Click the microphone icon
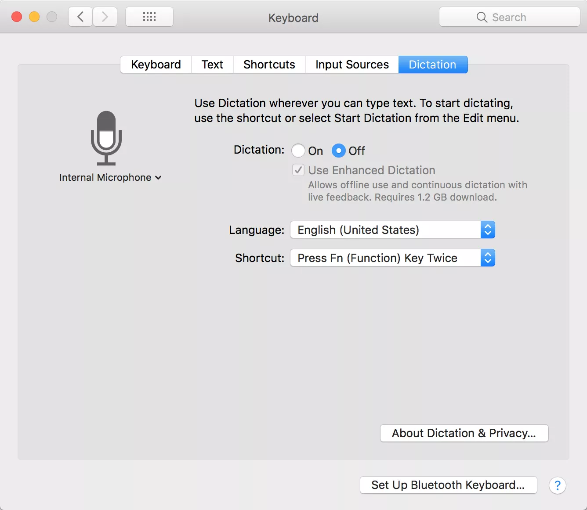587x510 pixels. coord(106,138)
